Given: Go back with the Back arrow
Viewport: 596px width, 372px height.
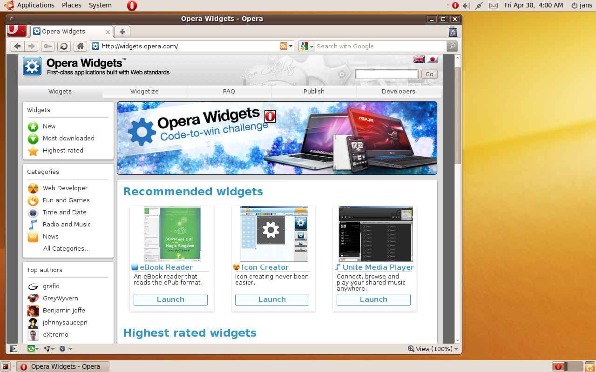Looking at the screenshot, I should (x=17, y=46).
